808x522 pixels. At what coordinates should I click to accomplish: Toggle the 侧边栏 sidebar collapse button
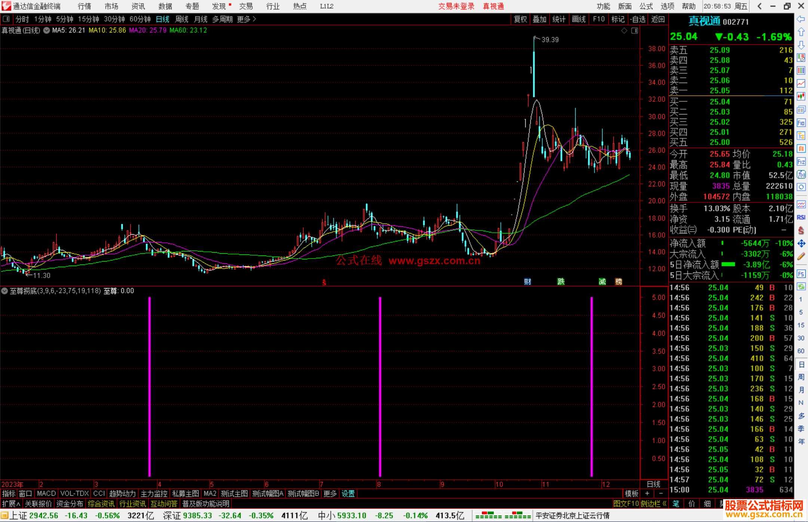[x=653, y=504]
